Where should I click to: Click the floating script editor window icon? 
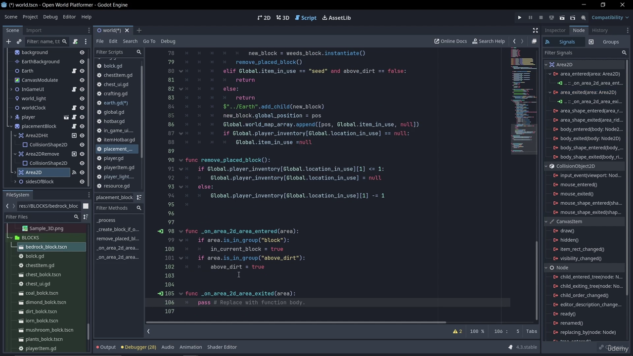pos(534,41)
